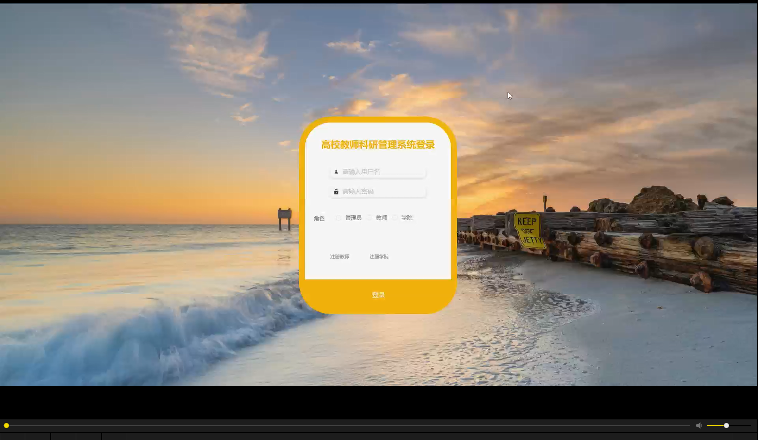Select the 学院 role radio button
This screenshot has width=758, height=440.
(x=395, y=218)
